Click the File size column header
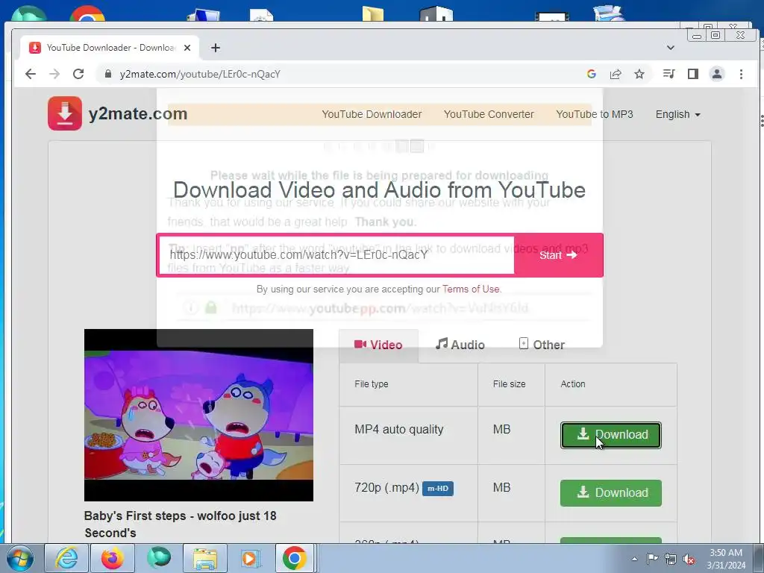The height and width of the screenshot is (573, 764). click(509, 384)
